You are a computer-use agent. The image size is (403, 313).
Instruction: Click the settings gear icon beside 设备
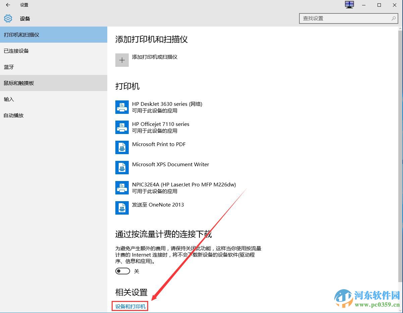8,18
